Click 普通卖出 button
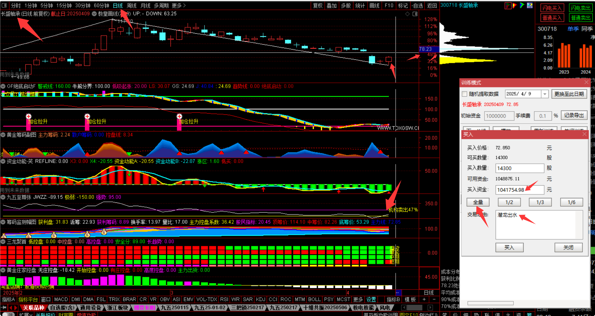The image size is (595, 316). point(581,18)
